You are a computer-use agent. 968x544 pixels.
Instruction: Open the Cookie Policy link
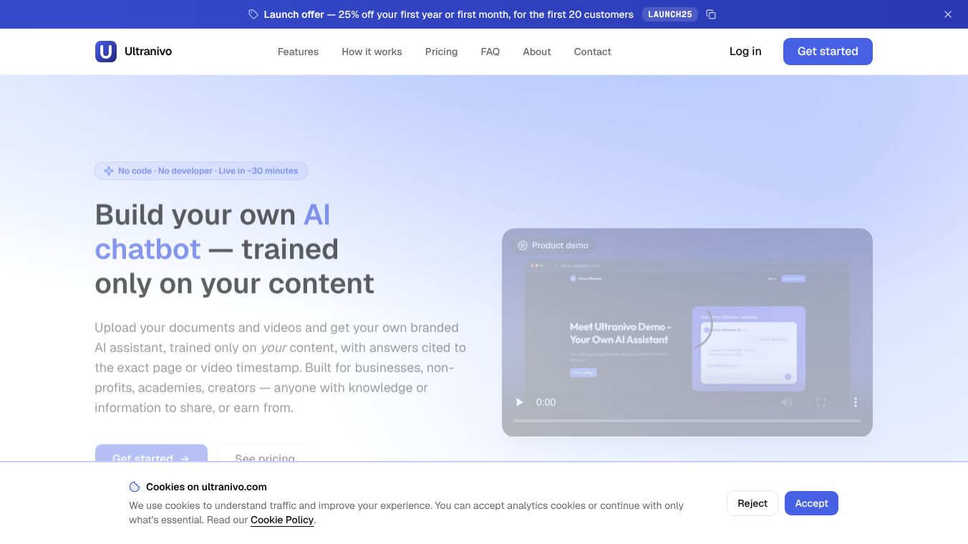[x=282, y=520]
